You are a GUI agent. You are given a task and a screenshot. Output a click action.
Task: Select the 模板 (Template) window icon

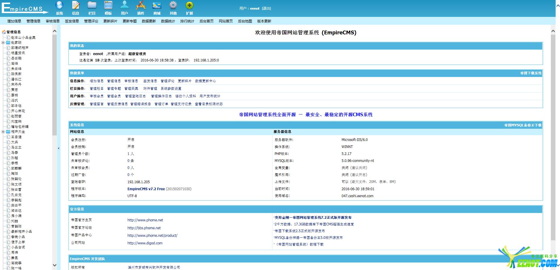point(108,6)
